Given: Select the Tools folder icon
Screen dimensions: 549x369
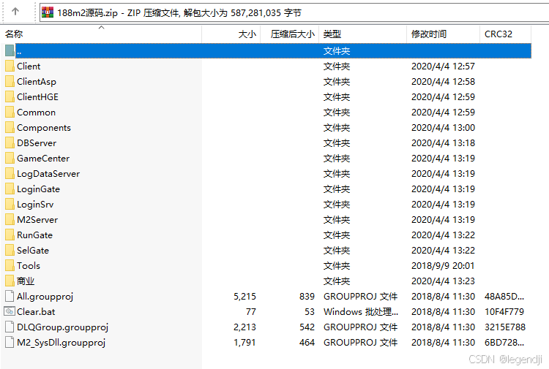Looking at the screenshot, I should (10, 266).
